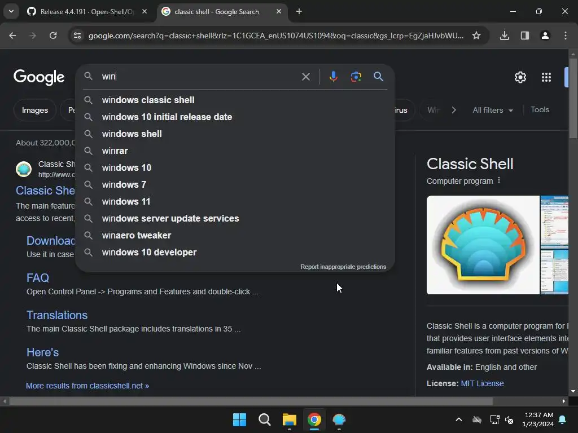Choose suggestion windows 7
Image resolution: width=578 pixels, height=433 pixels.
click(235, 185)
